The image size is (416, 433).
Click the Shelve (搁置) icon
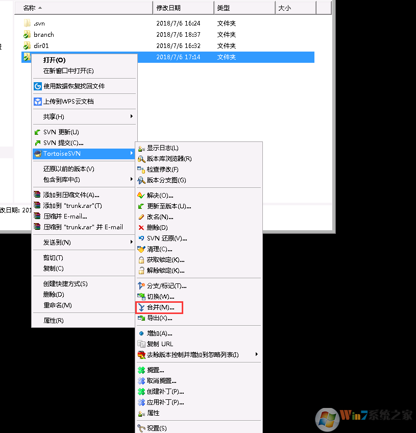point(141,370)
